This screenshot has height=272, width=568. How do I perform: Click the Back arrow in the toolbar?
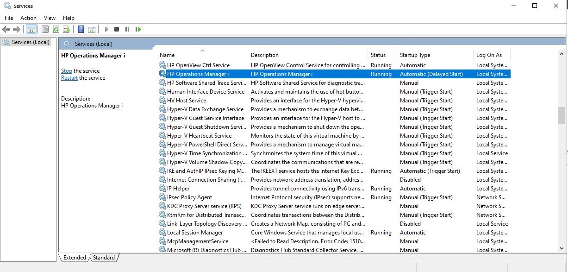click(6, 29)
